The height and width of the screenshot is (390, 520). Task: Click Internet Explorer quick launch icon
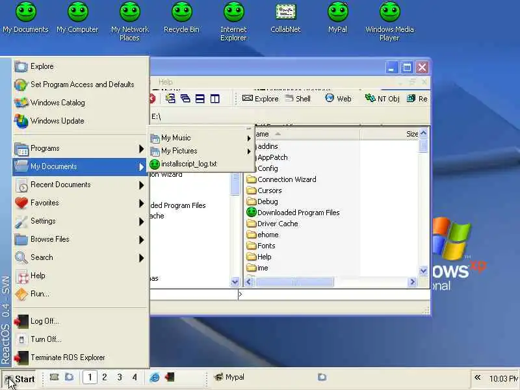[155, 378]
